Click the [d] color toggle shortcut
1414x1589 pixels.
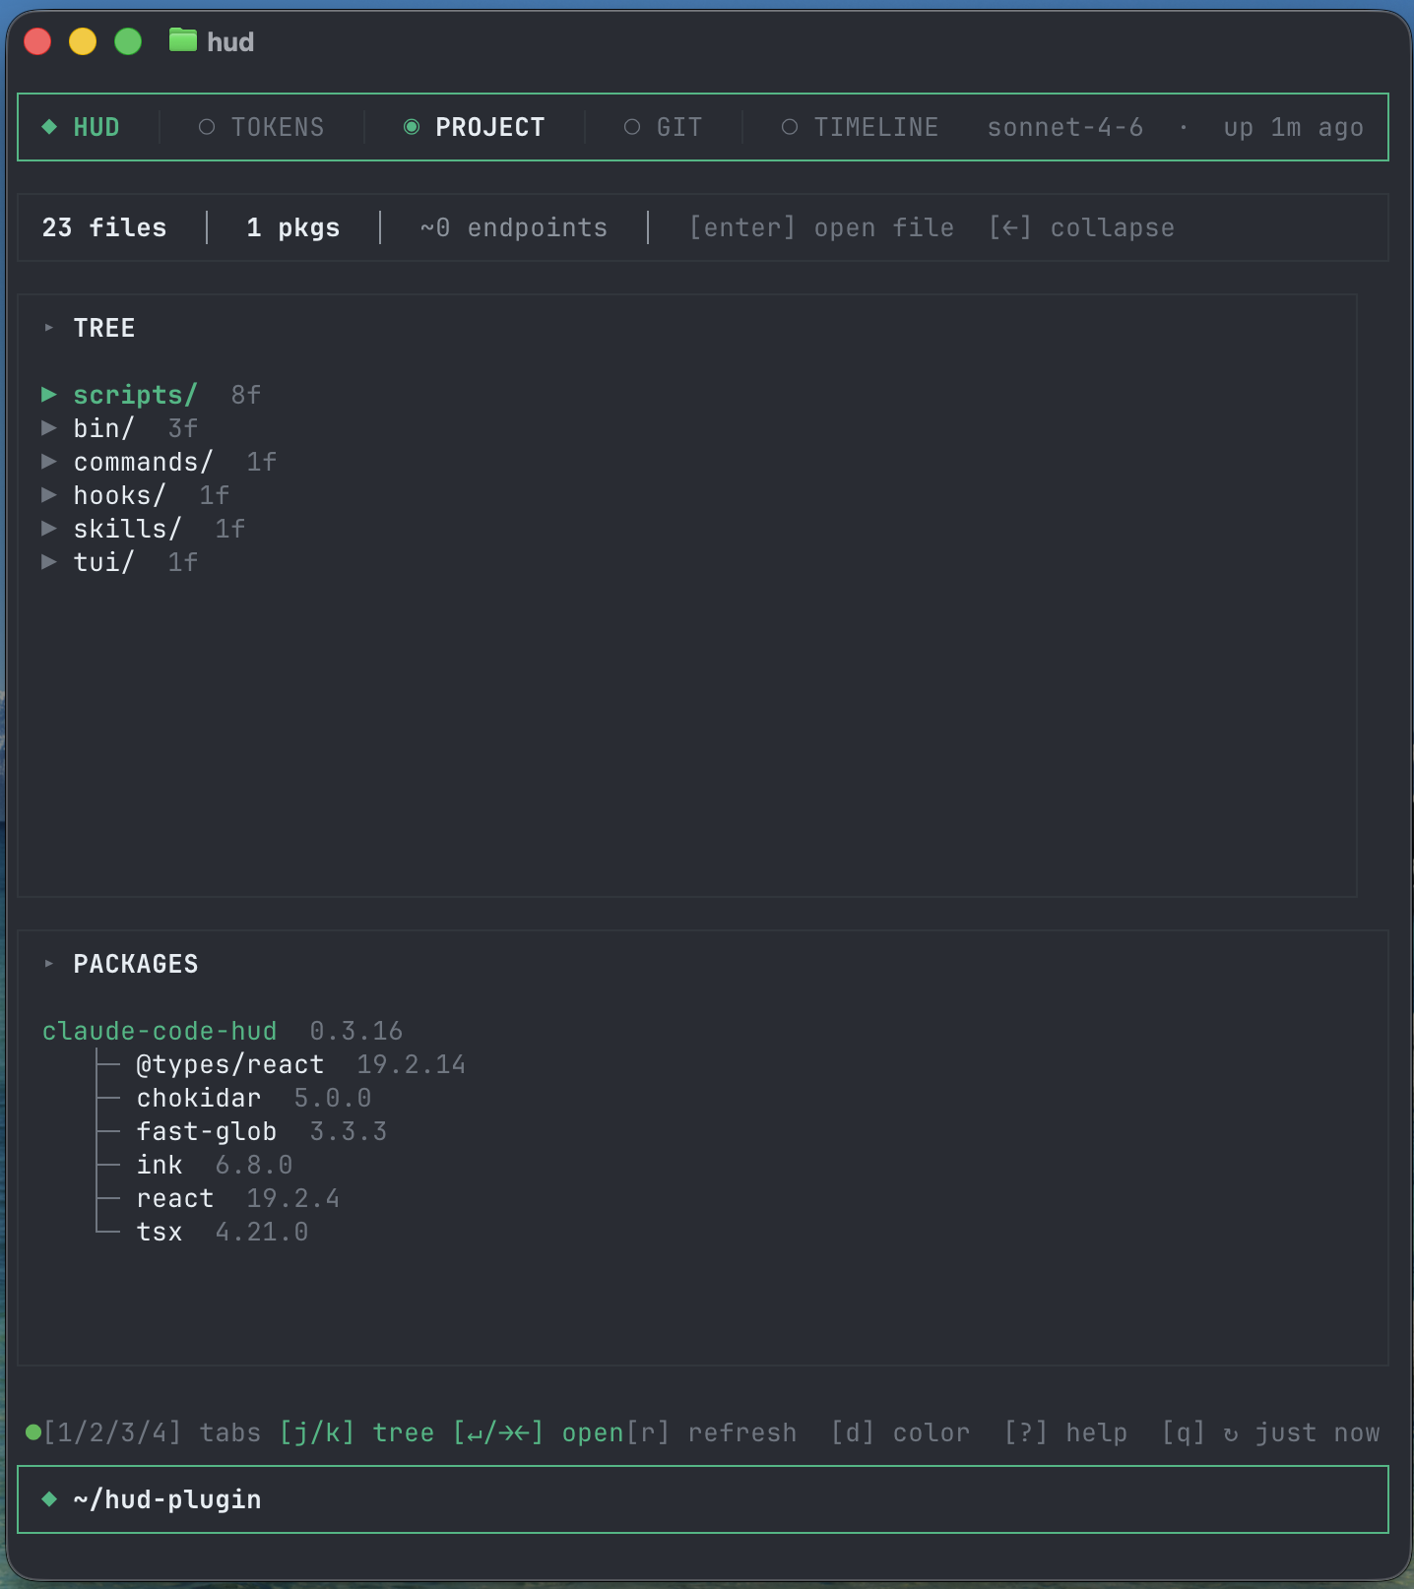point(900,1432)
